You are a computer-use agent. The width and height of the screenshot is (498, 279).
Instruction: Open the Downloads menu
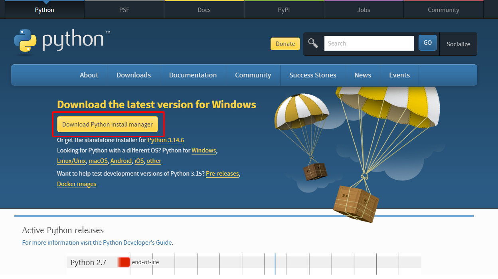[134, 75]
